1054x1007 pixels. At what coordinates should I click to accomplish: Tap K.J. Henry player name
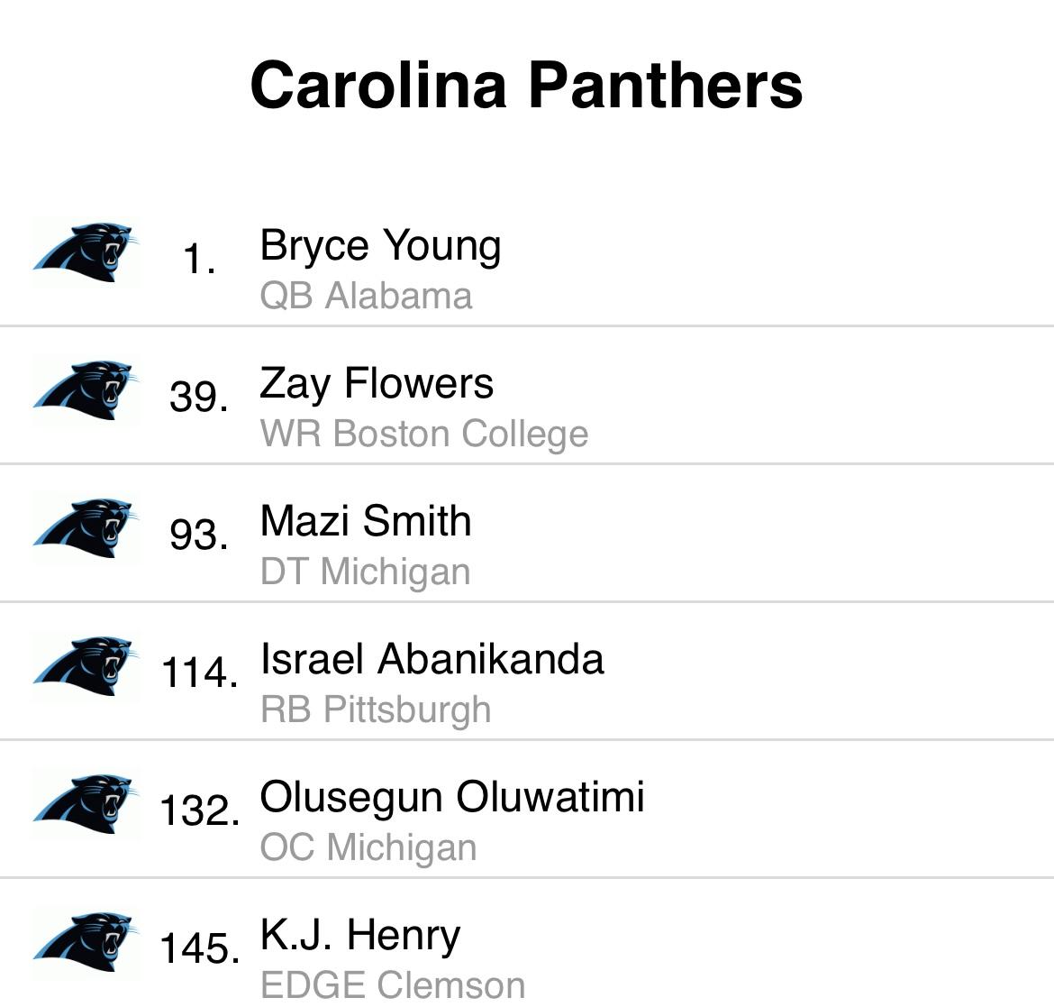pos(360,936)
